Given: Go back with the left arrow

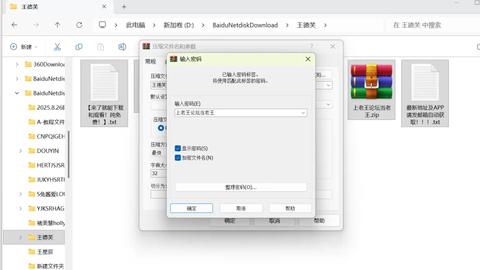Looking at the screenshot, I should (14, 25).
